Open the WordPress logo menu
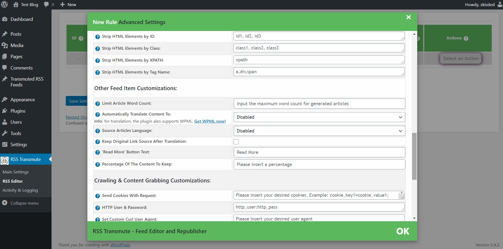 point(4,4)
